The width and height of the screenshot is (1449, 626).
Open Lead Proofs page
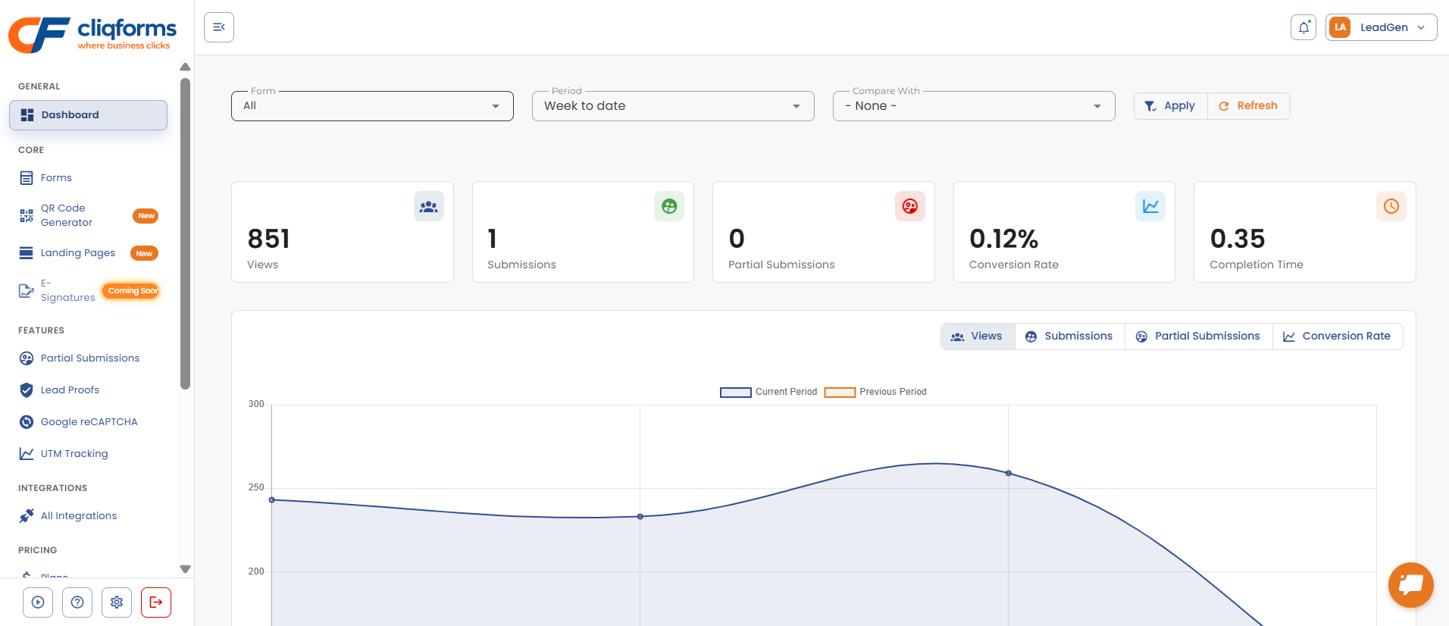pos(70,390)
